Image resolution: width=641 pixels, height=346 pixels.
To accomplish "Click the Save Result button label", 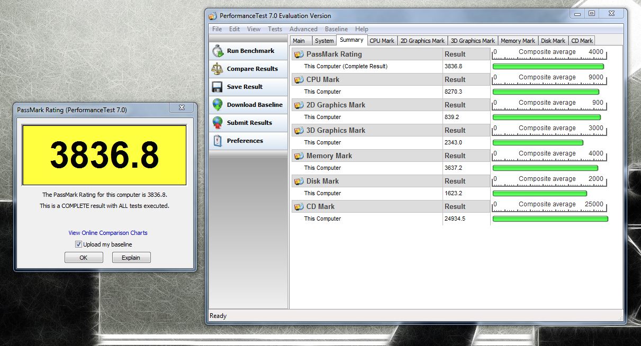I will [x=245, y=87].
